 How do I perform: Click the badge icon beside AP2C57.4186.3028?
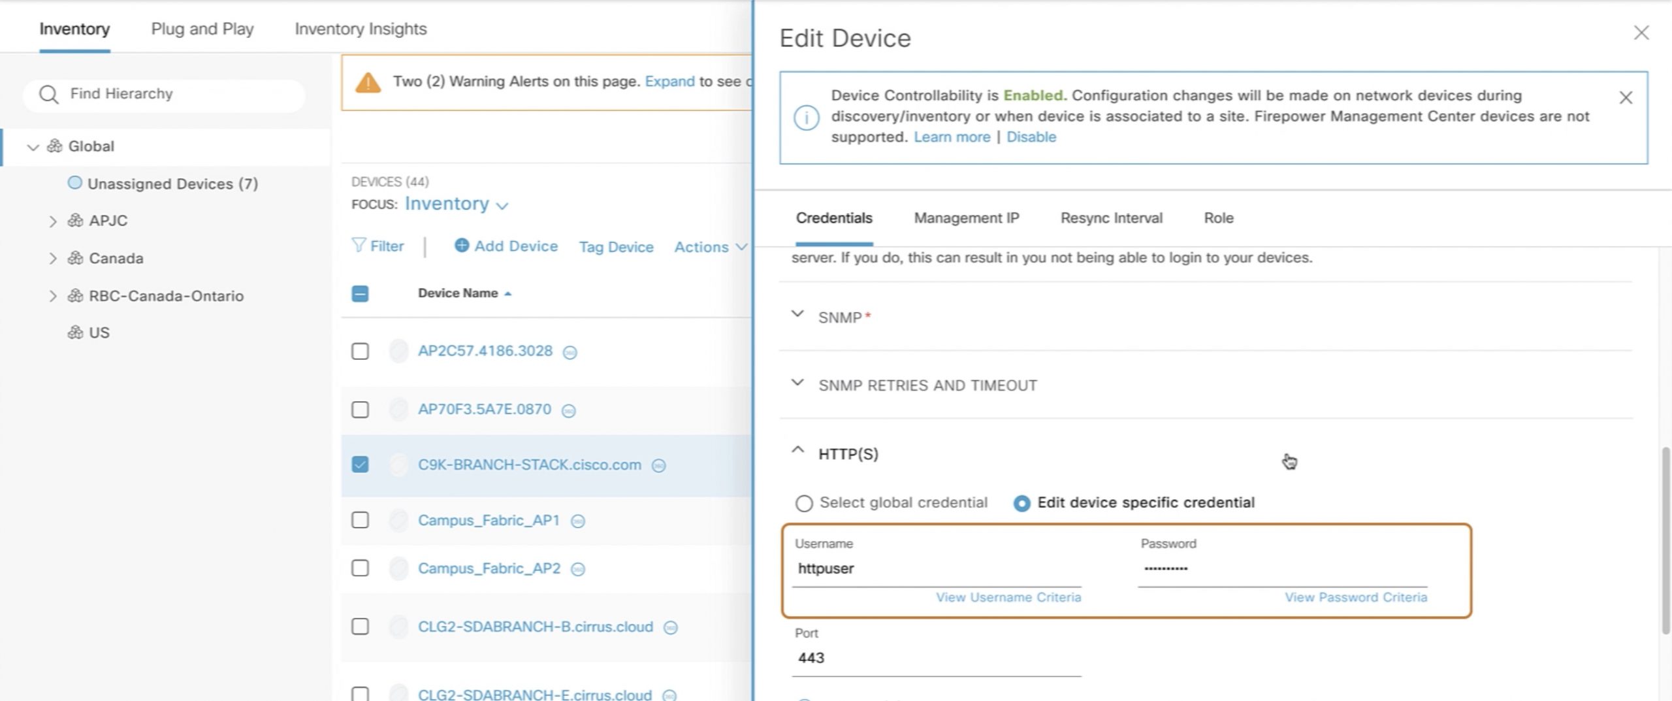pos(570,353)
